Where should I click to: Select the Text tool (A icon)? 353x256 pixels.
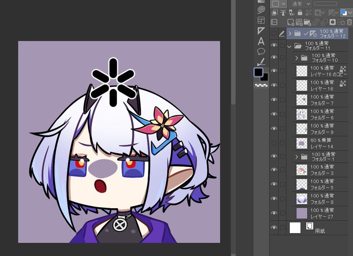pos(261,41)
